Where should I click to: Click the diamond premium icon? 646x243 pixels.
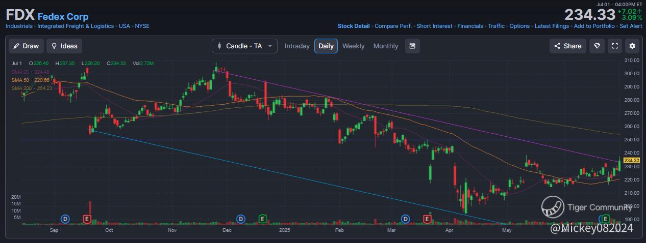(x=597, y=46)
